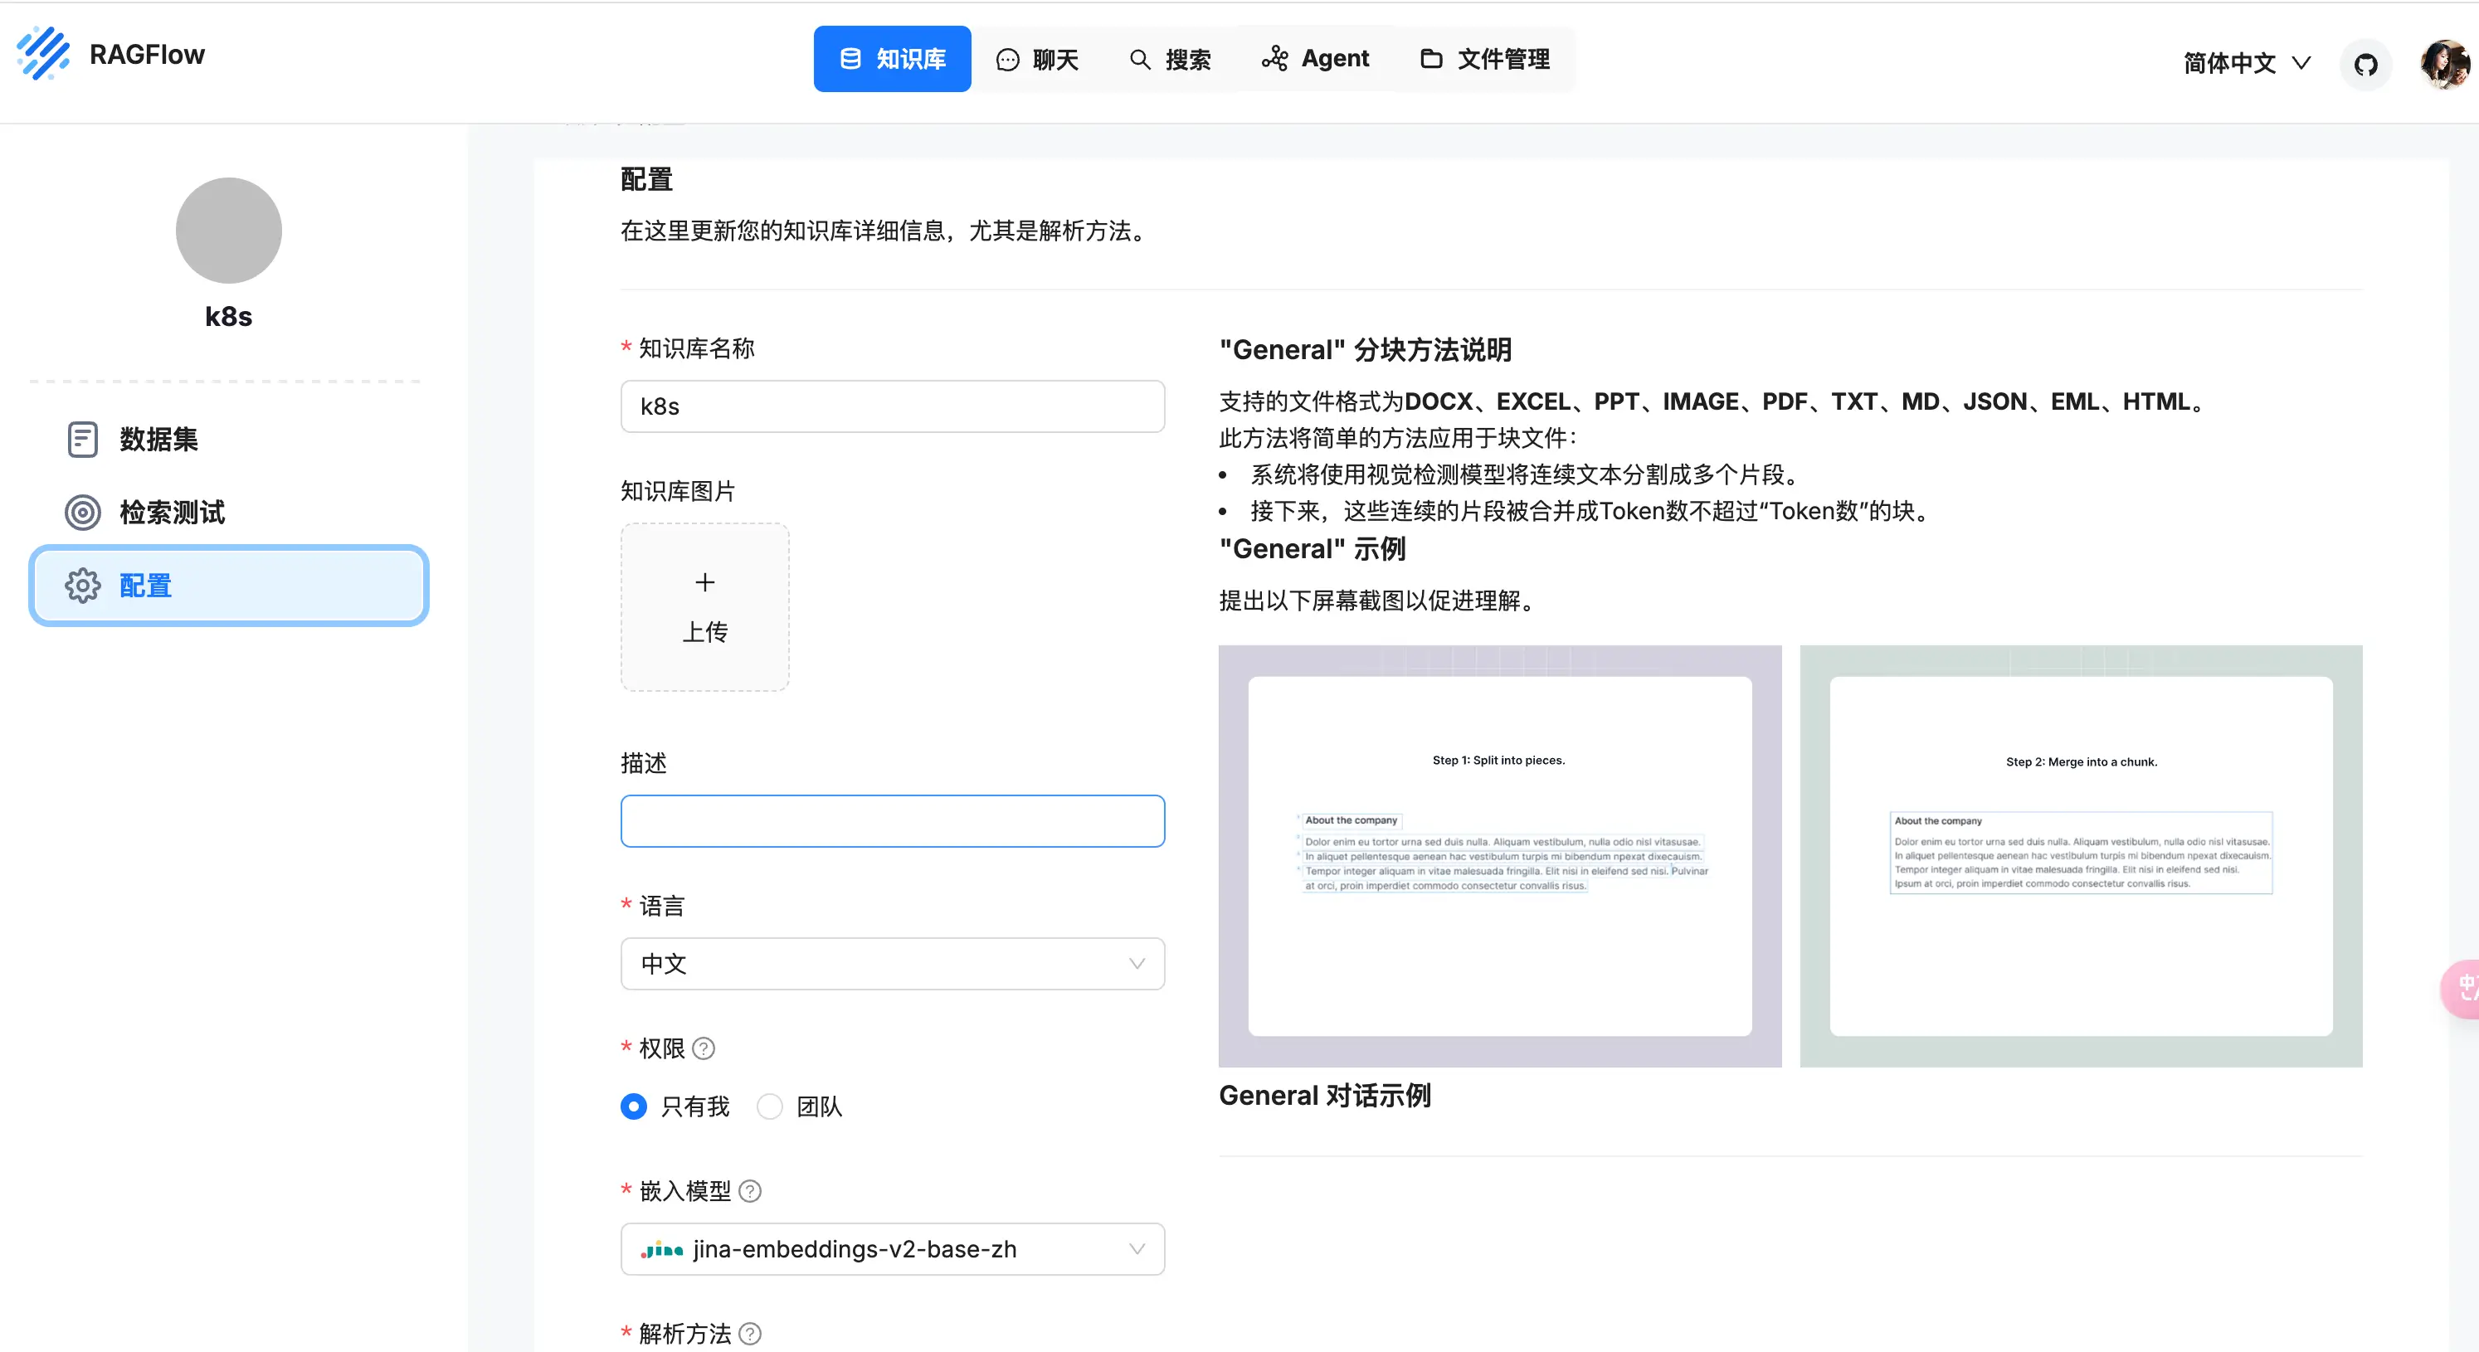Viewport: 2479px width, 1352px height.
Task: Click into the 知识库名称 field with k8s
Action: pyautogui.click(x=893, y=406)
